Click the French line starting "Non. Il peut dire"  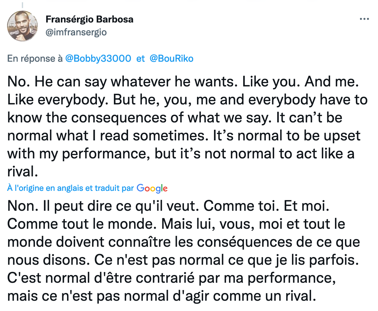pos(168,206)
